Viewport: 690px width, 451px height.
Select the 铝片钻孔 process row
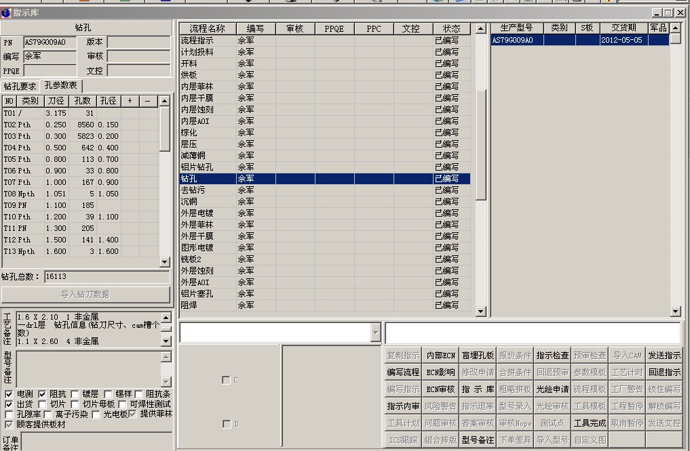(325, 167)
